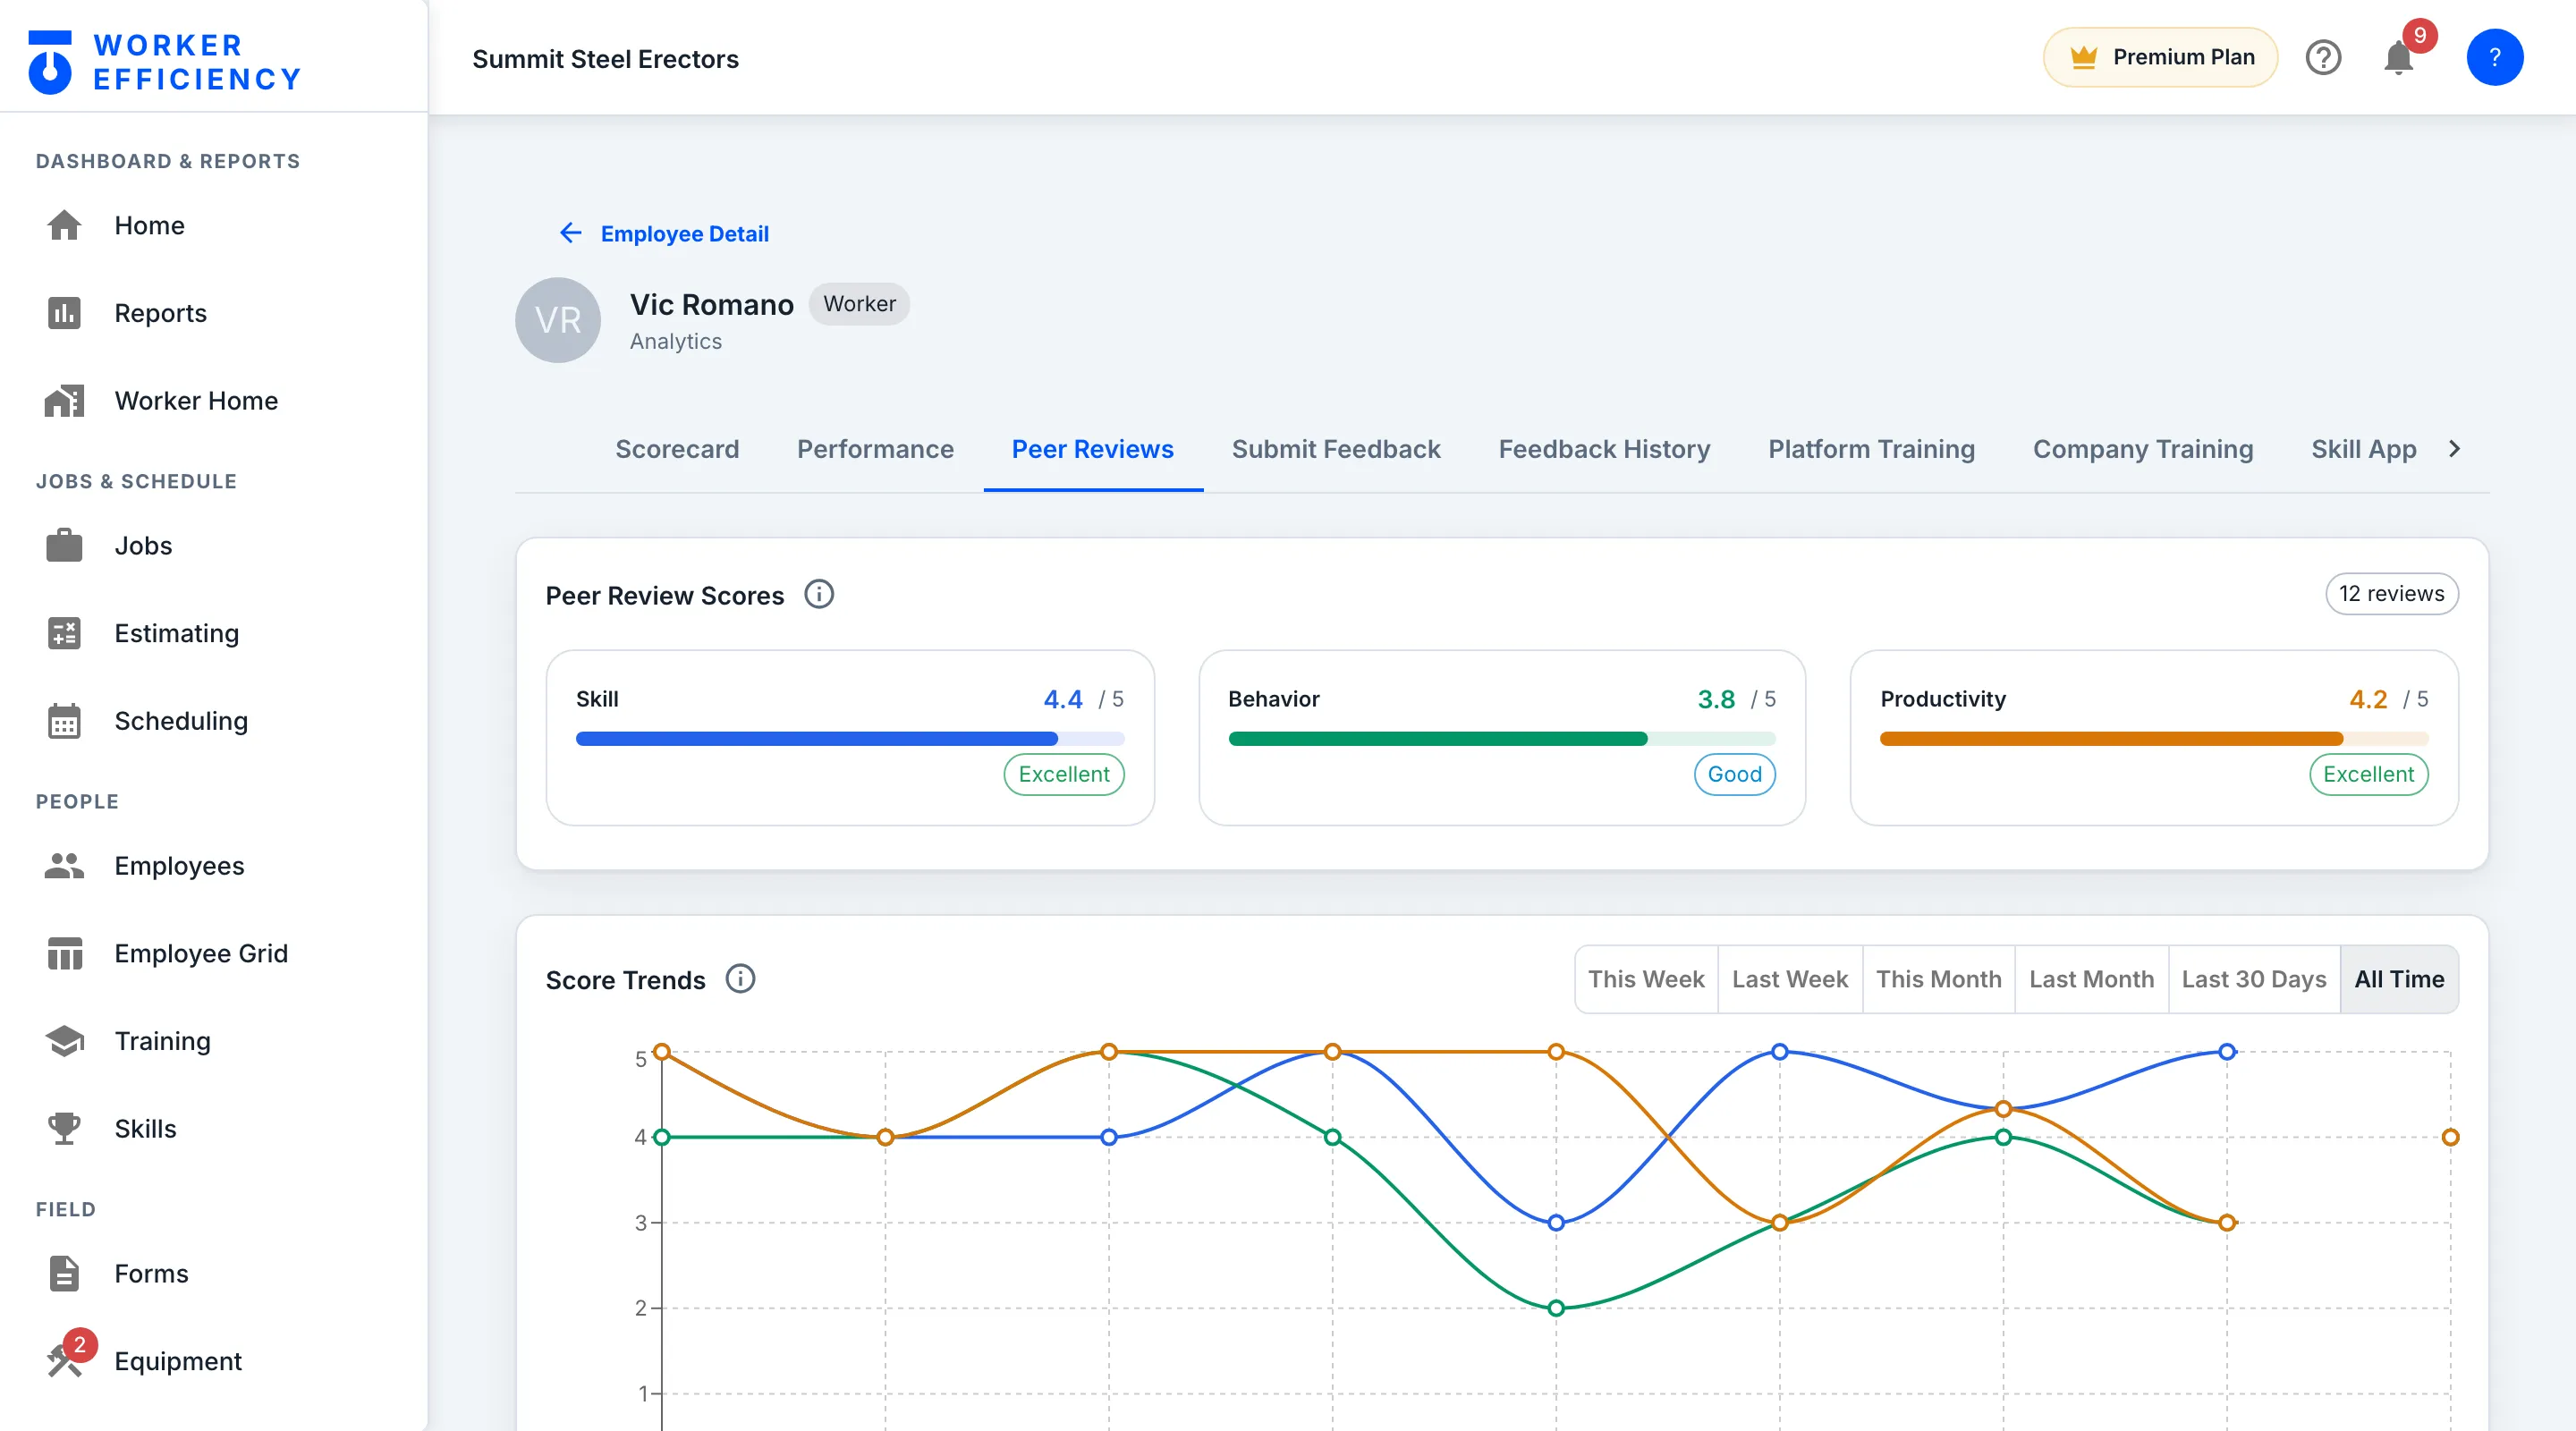The width and height of the screenshot is (2576, 1431).
Task: Open Reports via the bar chart icon
Action: (64, 313)
